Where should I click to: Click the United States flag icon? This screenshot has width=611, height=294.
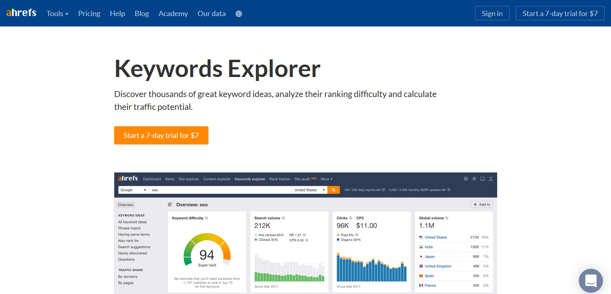tap(421, 237)
